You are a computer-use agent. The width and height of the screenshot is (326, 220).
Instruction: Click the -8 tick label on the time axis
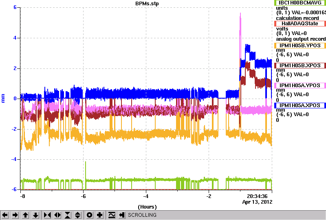(23, 196)
